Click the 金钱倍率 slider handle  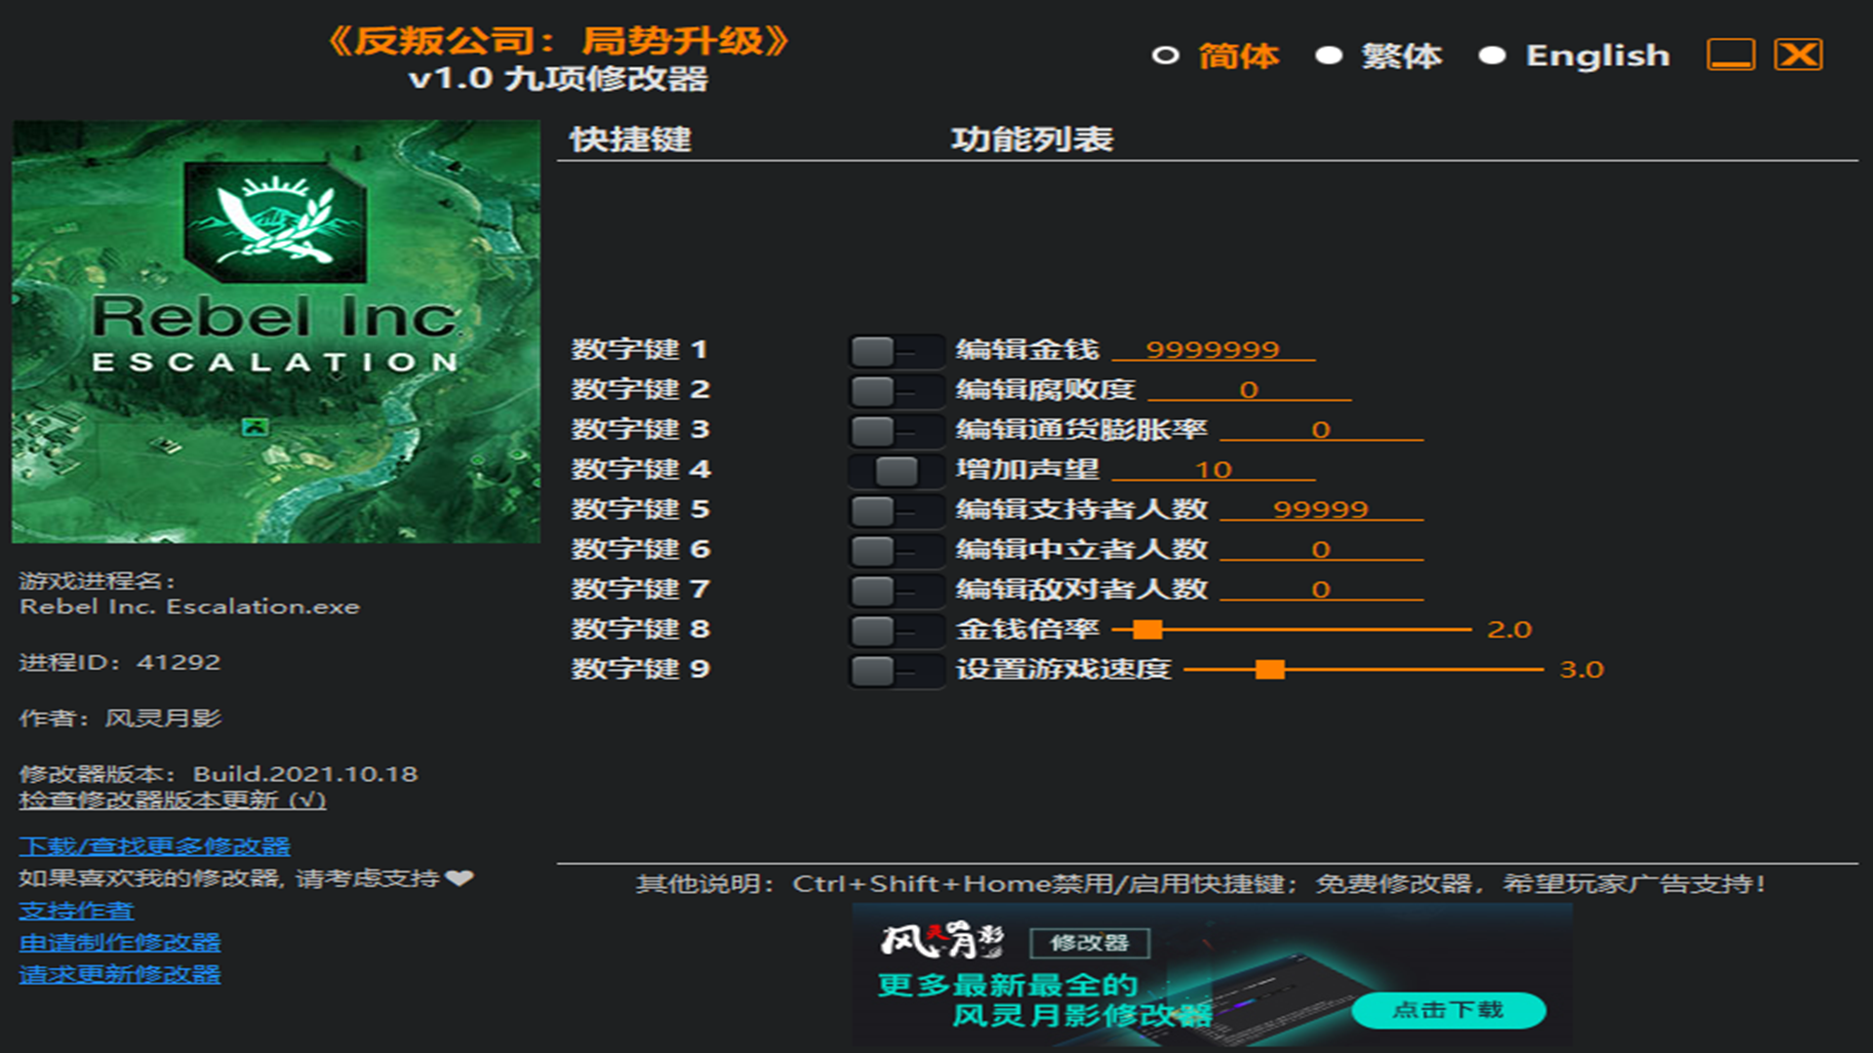pos(1147,630)
